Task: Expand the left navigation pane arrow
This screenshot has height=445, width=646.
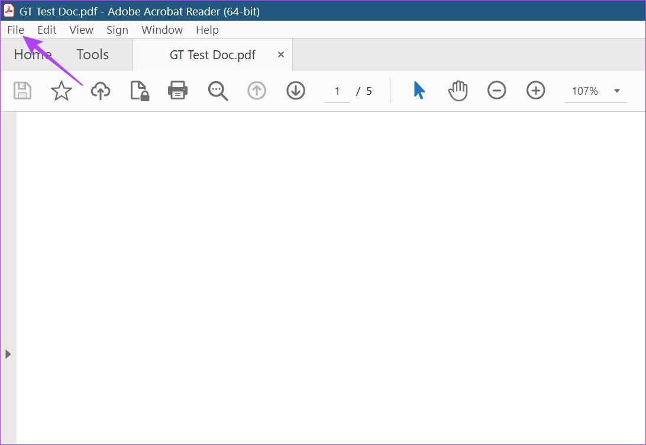Action: coord(8,354)
